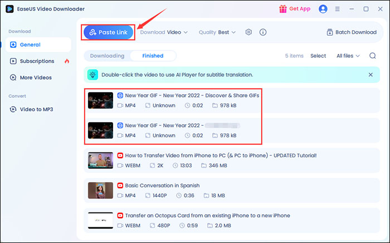This screenshot has width=390, height=243.
Task: Click Select to choose items
Action: point(318,56)
